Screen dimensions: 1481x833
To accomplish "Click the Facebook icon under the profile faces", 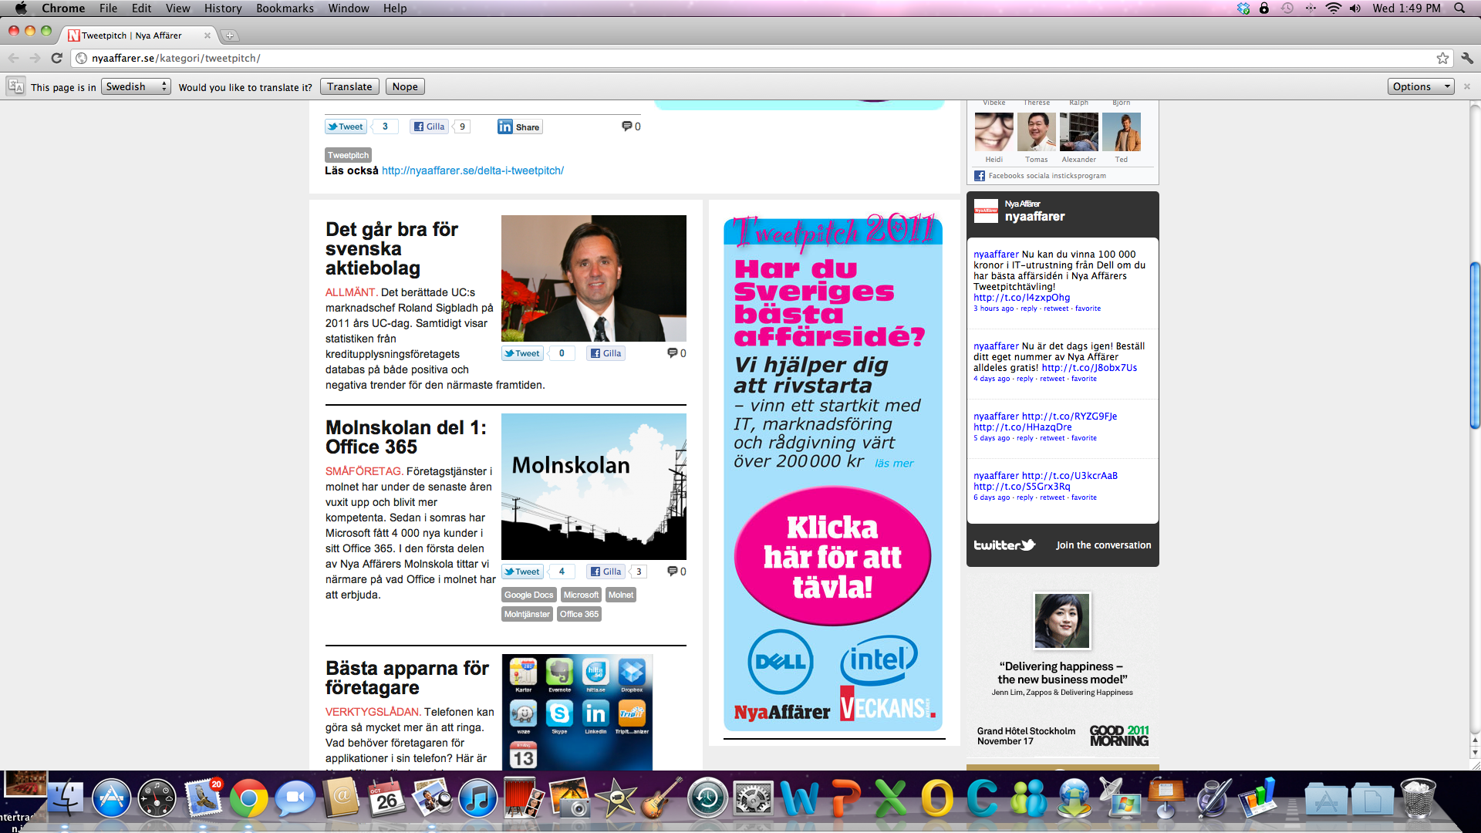I will (x=980, y=176).
